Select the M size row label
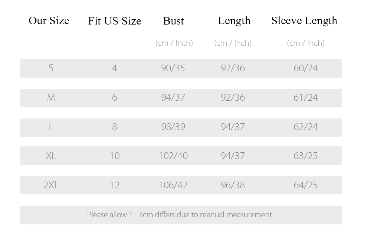The image size is (371, 237). tap(51, 97)
